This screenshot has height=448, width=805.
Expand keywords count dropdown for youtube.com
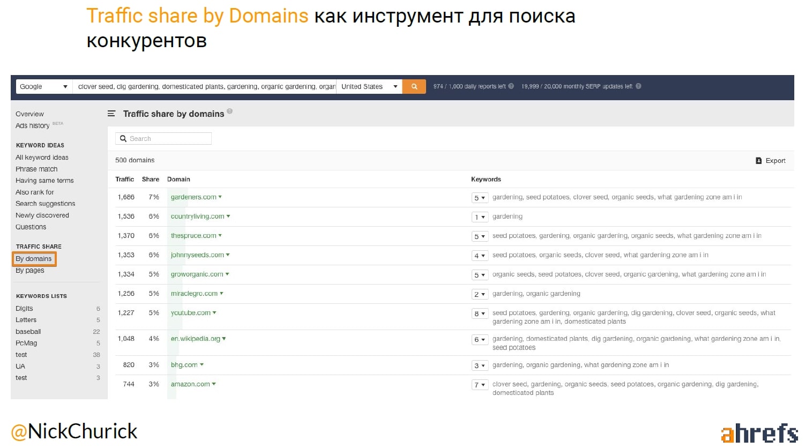[x=479, y=313]
